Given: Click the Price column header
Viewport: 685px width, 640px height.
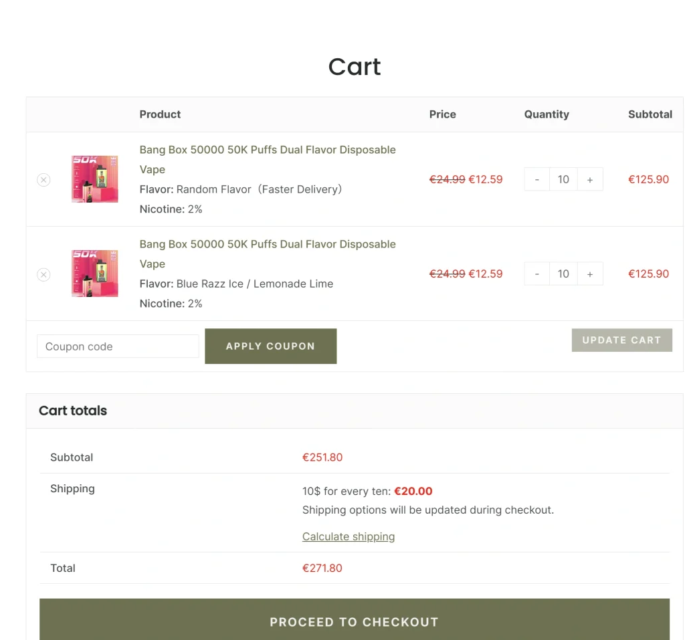Looking at the screenshot, I should [x=443, y=114].
